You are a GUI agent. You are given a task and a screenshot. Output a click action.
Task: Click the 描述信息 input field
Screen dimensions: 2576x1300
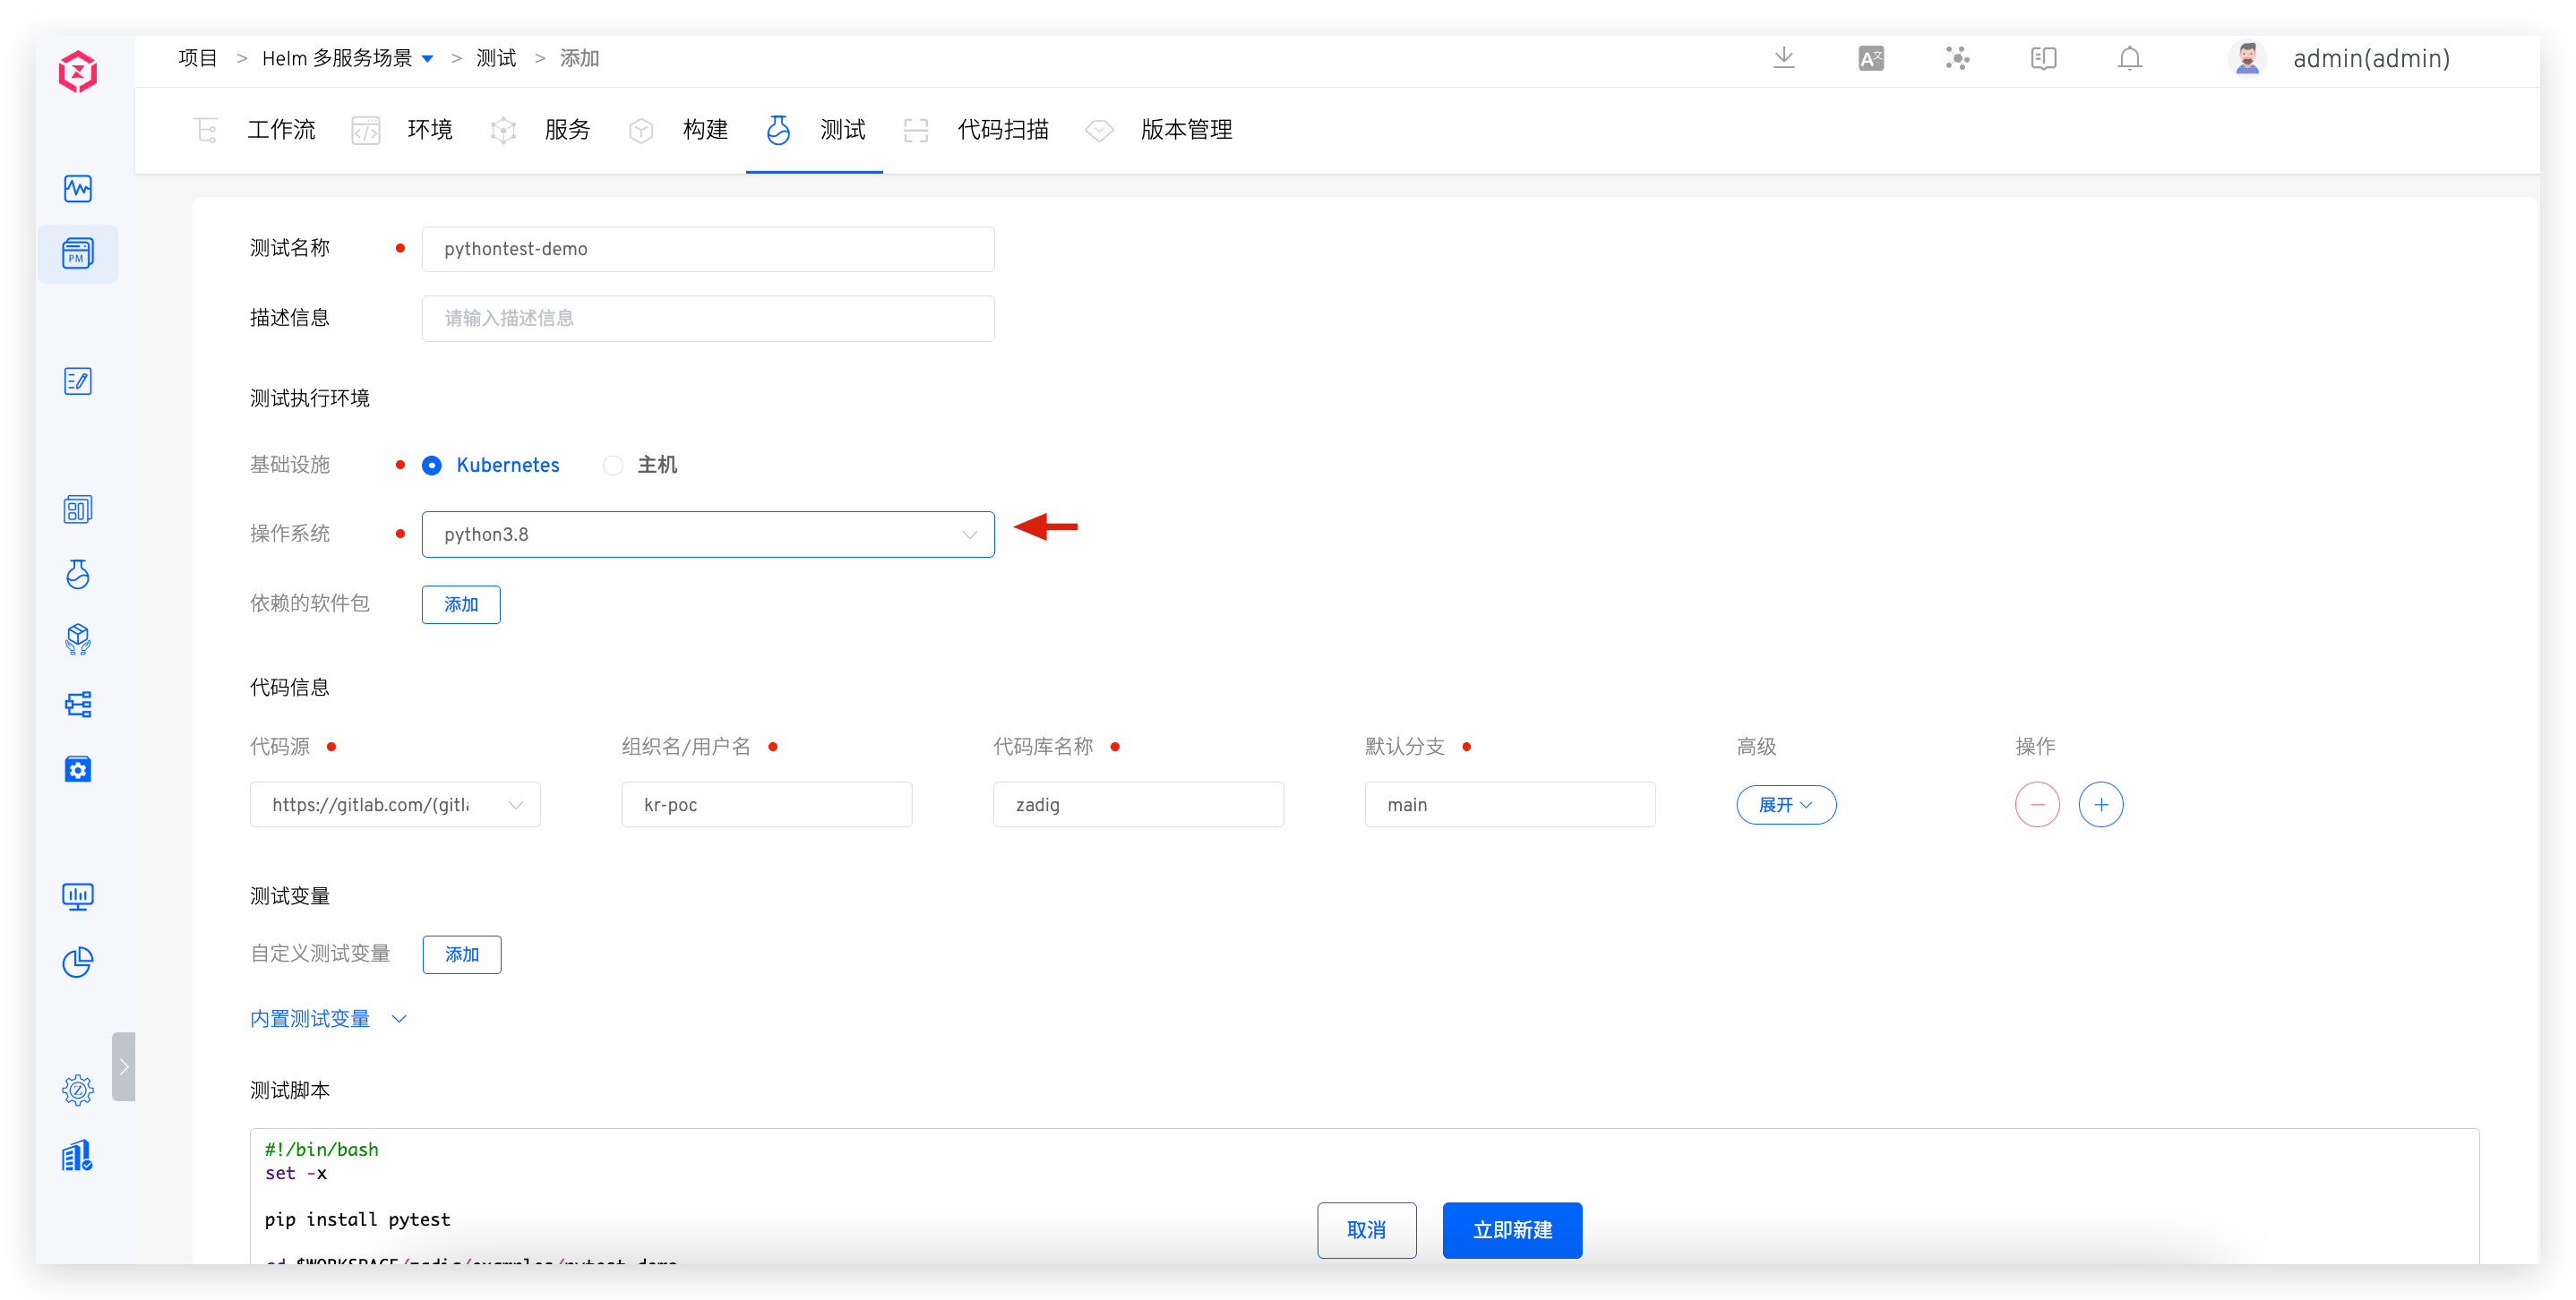[x=707, y=319]
